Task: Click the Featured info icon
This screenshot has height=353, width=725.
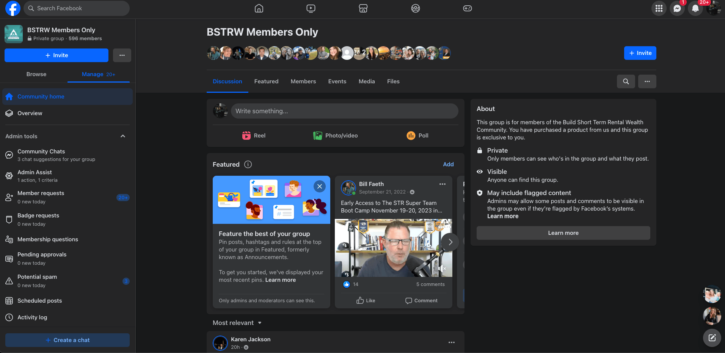Action: (248, 164)
